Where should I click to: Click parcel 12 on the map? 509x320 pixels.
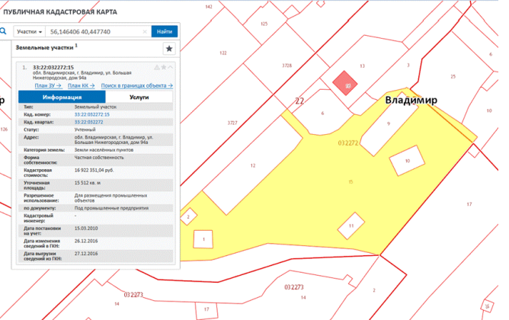(253, 165)
